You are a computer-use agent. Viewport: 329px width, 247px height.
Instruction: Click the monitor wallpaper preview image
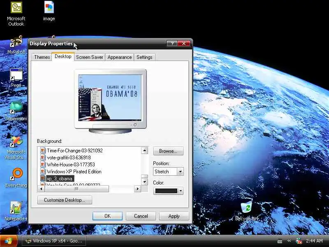click(x=110, y=98)
